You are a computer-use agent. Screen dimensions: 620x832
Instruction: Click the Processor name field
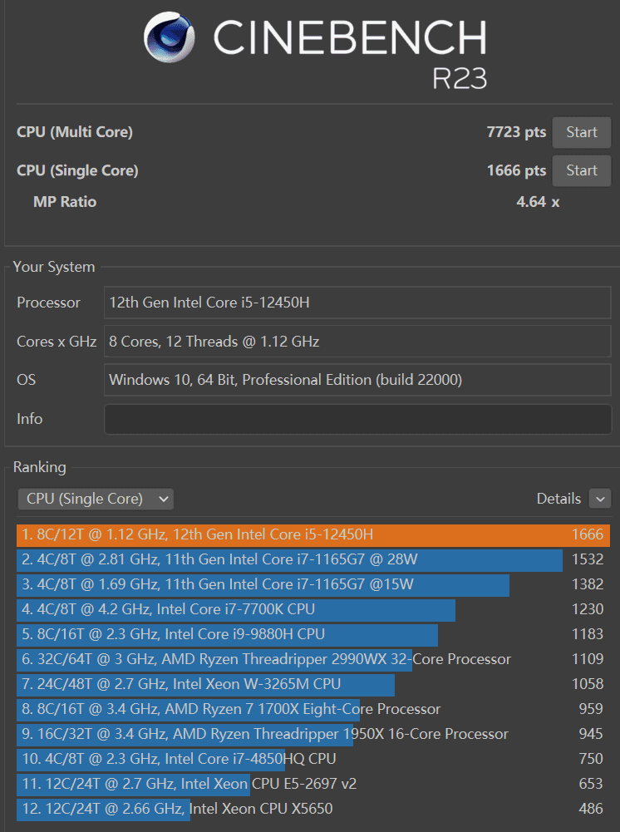coord(357,303)
